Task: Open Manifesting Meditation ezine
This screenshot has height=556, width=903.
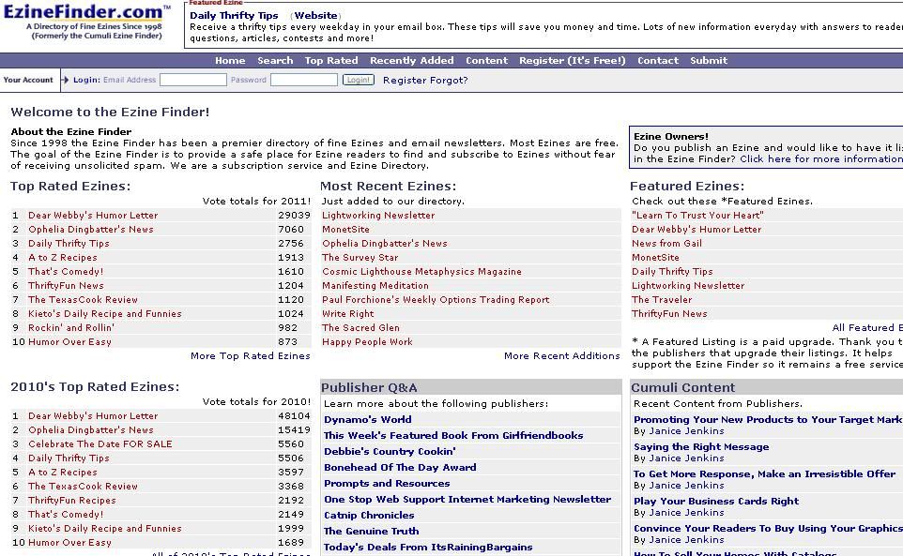Action: click(375, 285)
